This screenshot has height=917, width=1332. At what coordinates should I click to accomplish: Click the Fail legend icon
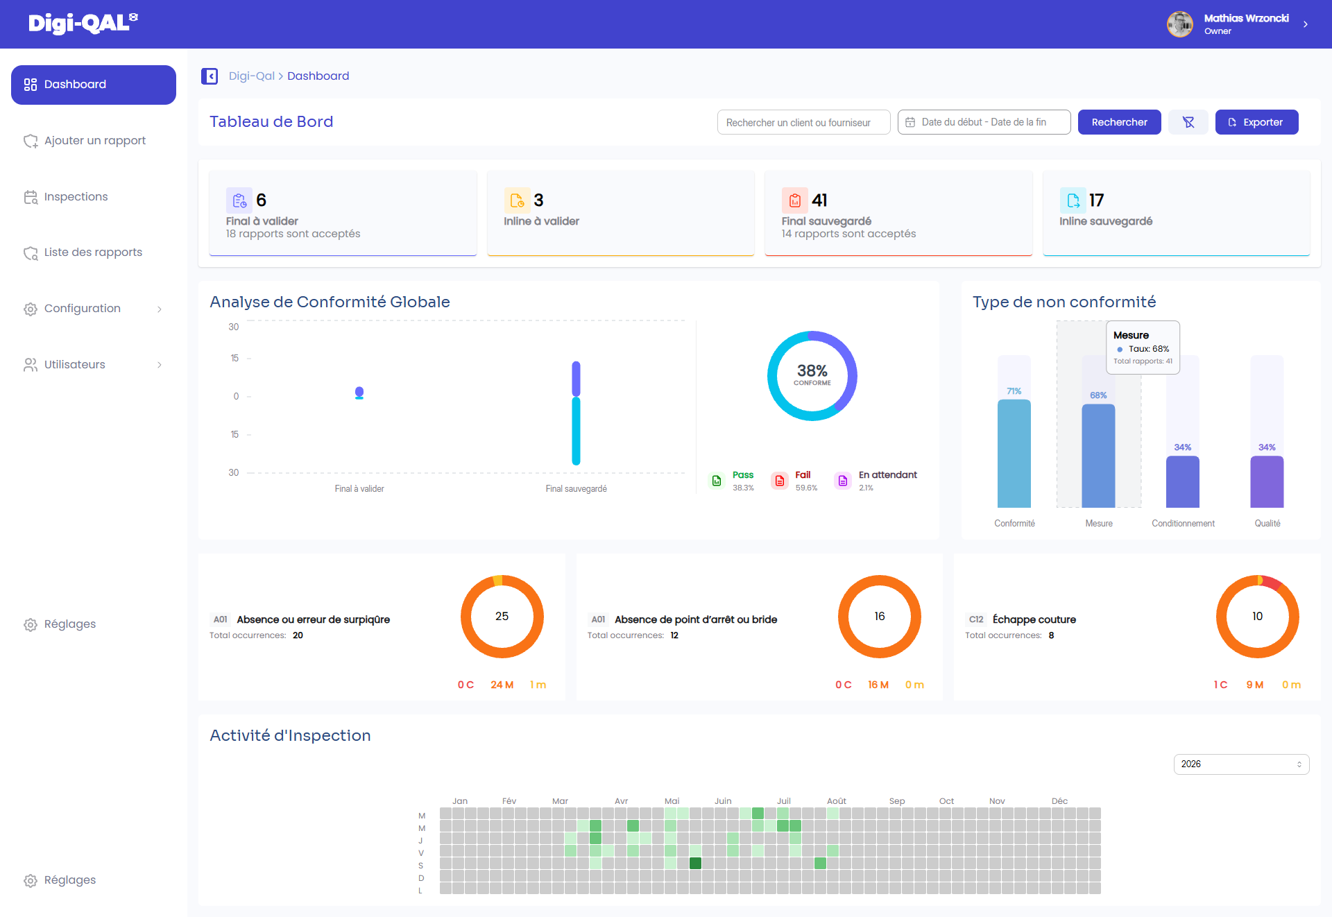(x=780, y=481)
